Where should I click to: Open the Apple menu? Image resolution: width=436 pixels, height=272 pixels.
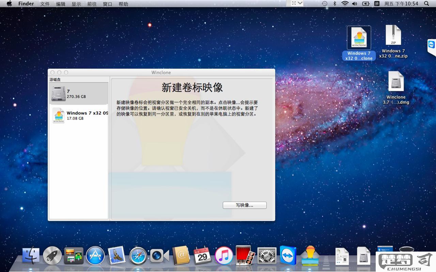pyautogui.click(x=9, y=4)
